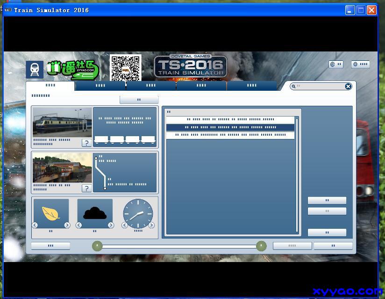This screenshot has height=299, width=385.
Task: Select the highlighted dark scenario row in list
Action: point(230,127)
